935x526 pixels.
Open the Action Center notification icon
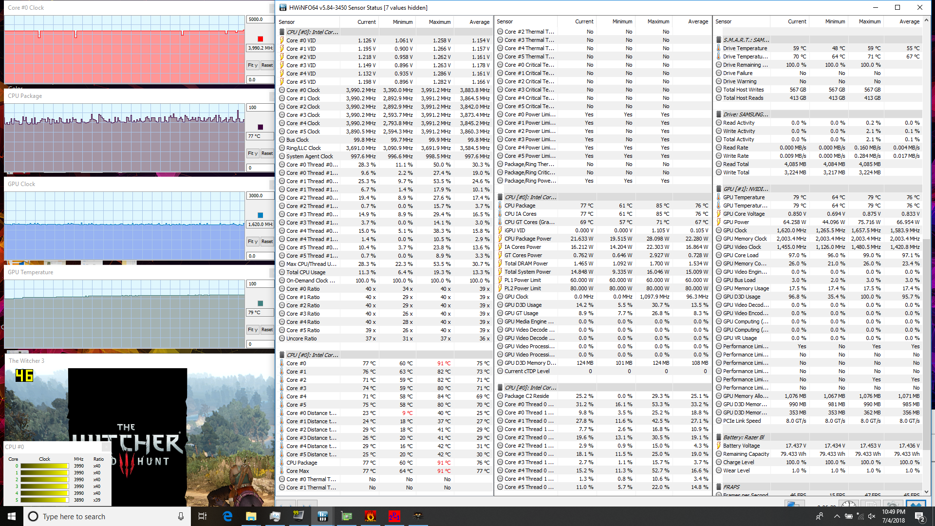pyautogui.click(x=919, y=516)
